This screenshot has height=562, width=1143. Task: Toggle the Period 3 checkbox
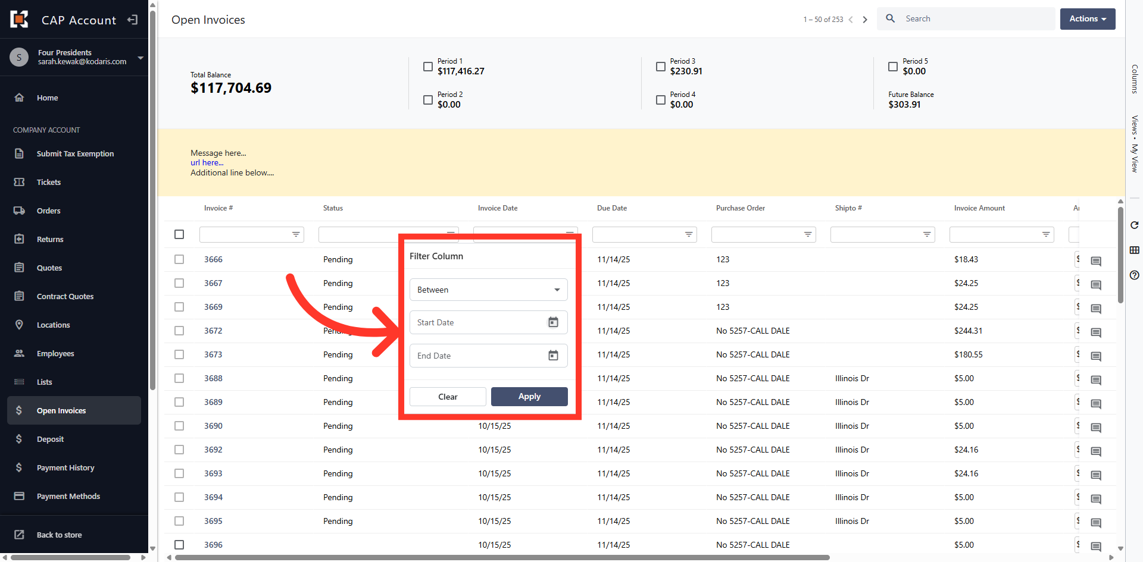click(661, 67)
